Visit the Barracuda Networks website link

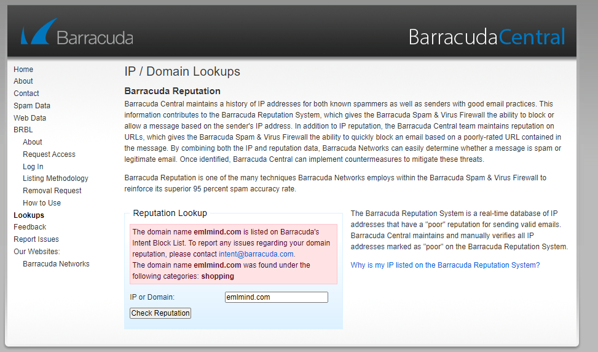click(x=56, y=264)
